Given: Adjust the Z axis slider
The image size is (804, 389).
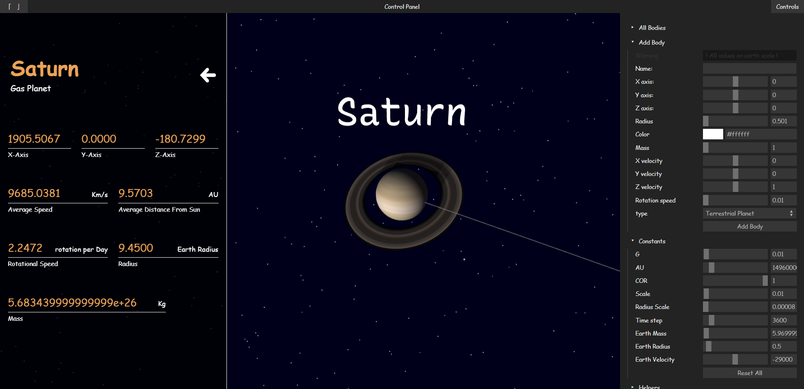Looking at the screenshot, I should [x=735, y=108].
